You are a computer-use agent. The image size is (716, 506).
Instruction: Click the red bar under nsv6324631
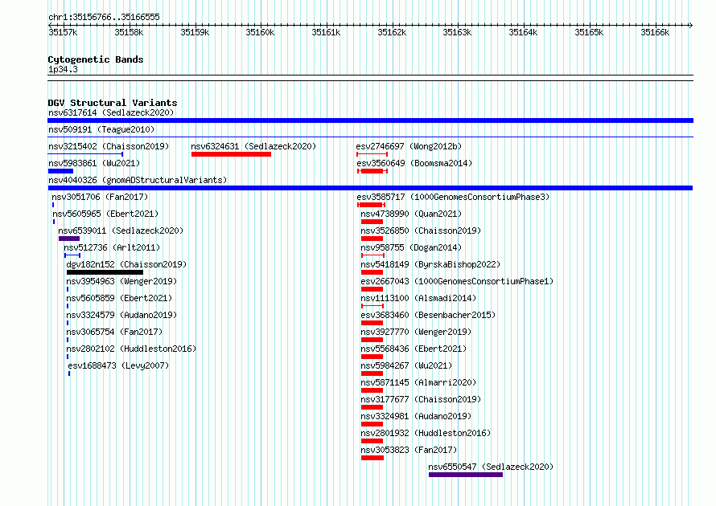point(231,154)
